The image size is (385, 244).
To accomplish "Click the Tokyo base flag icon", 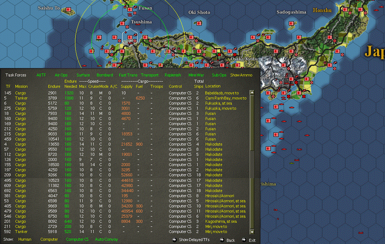I will click(291, 79).
